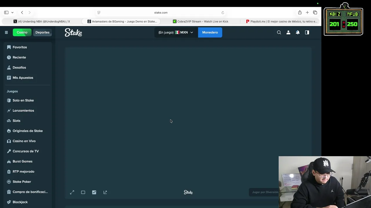Open the Monedero wallet button
Image resolution: width=371 pixels, height=208 pixels.
tap(210, 32)
